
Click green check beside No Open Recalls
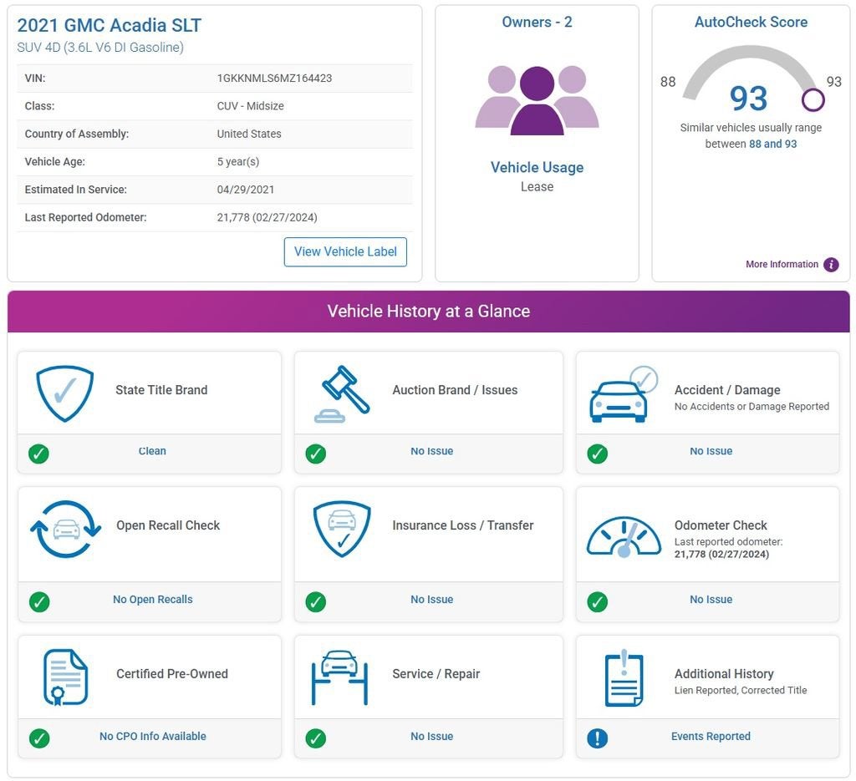point(38,601)
